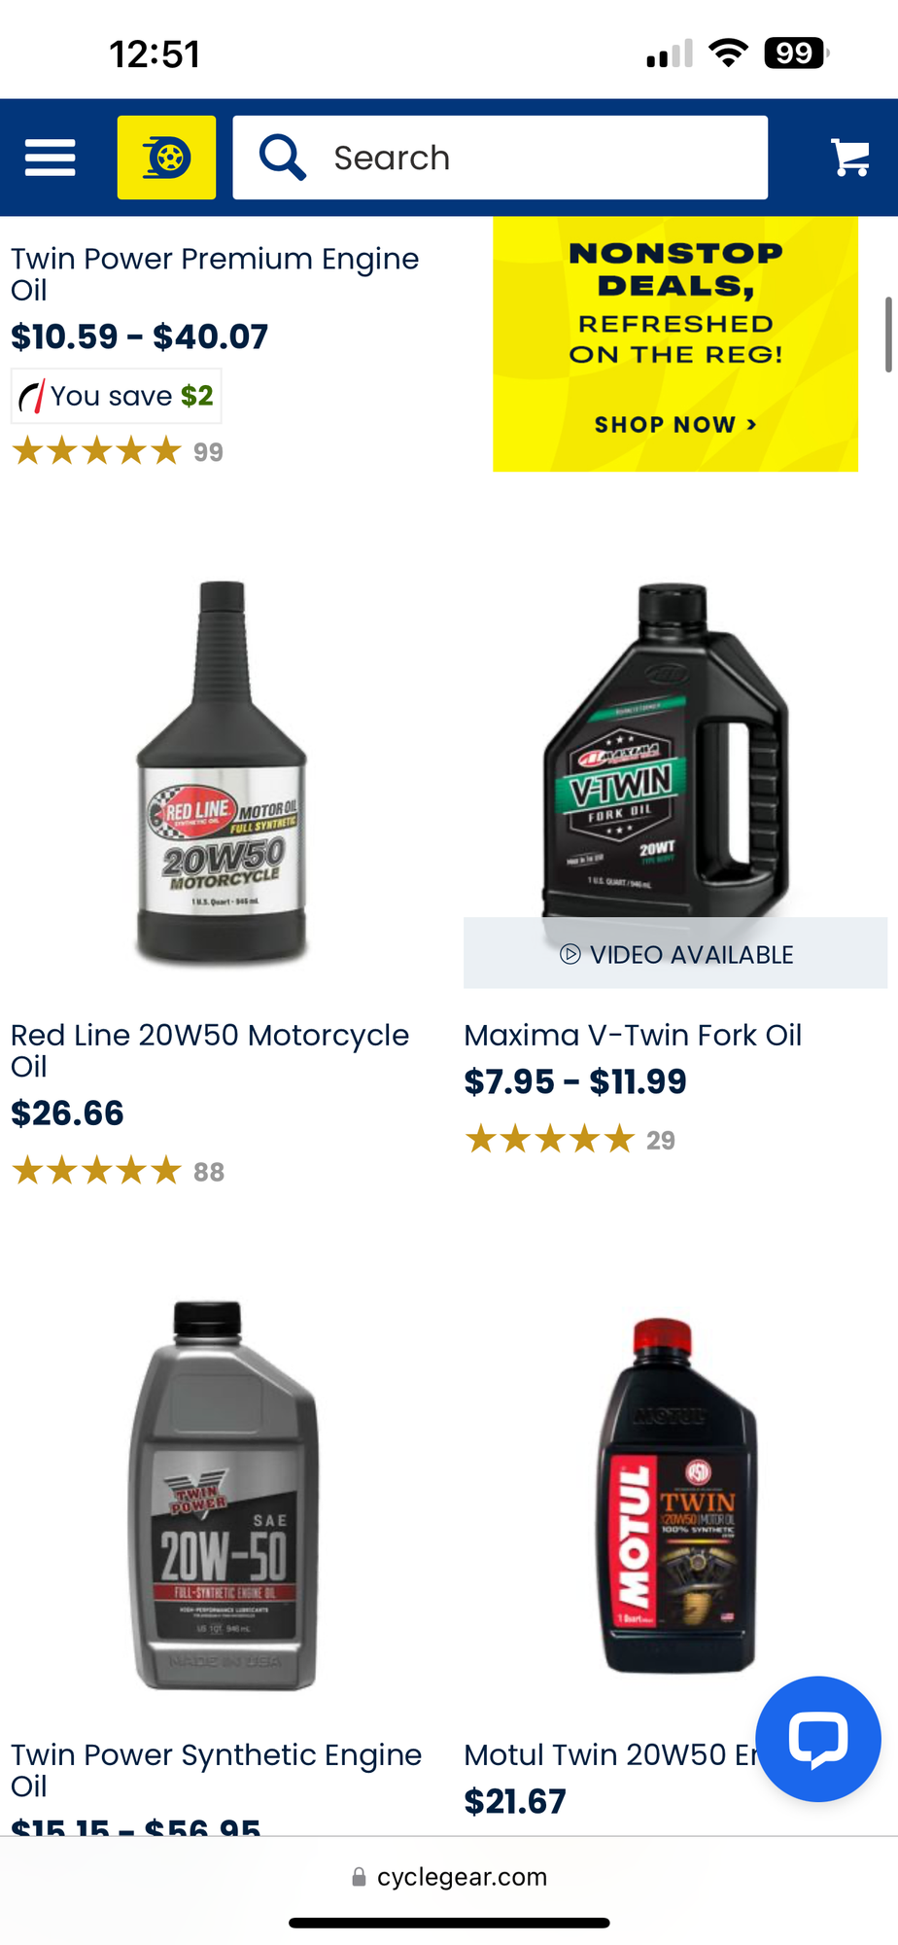
Task: Click the RPM savings gauge icon
Action: tap(31, 396)
